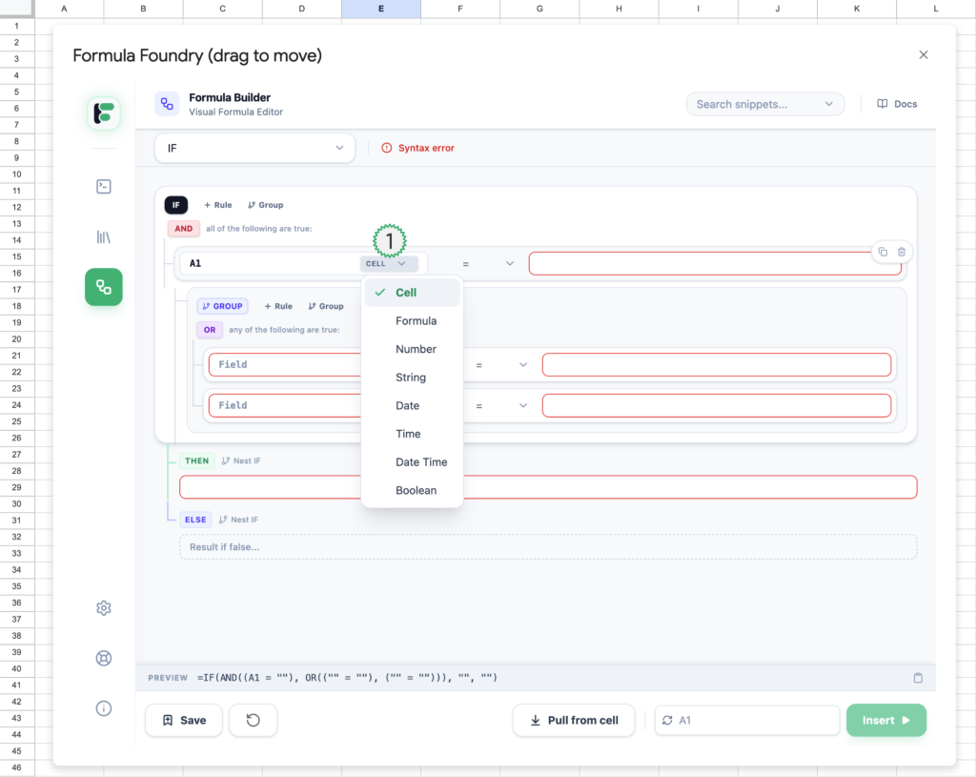Expand the IF function dropdown

254,148
